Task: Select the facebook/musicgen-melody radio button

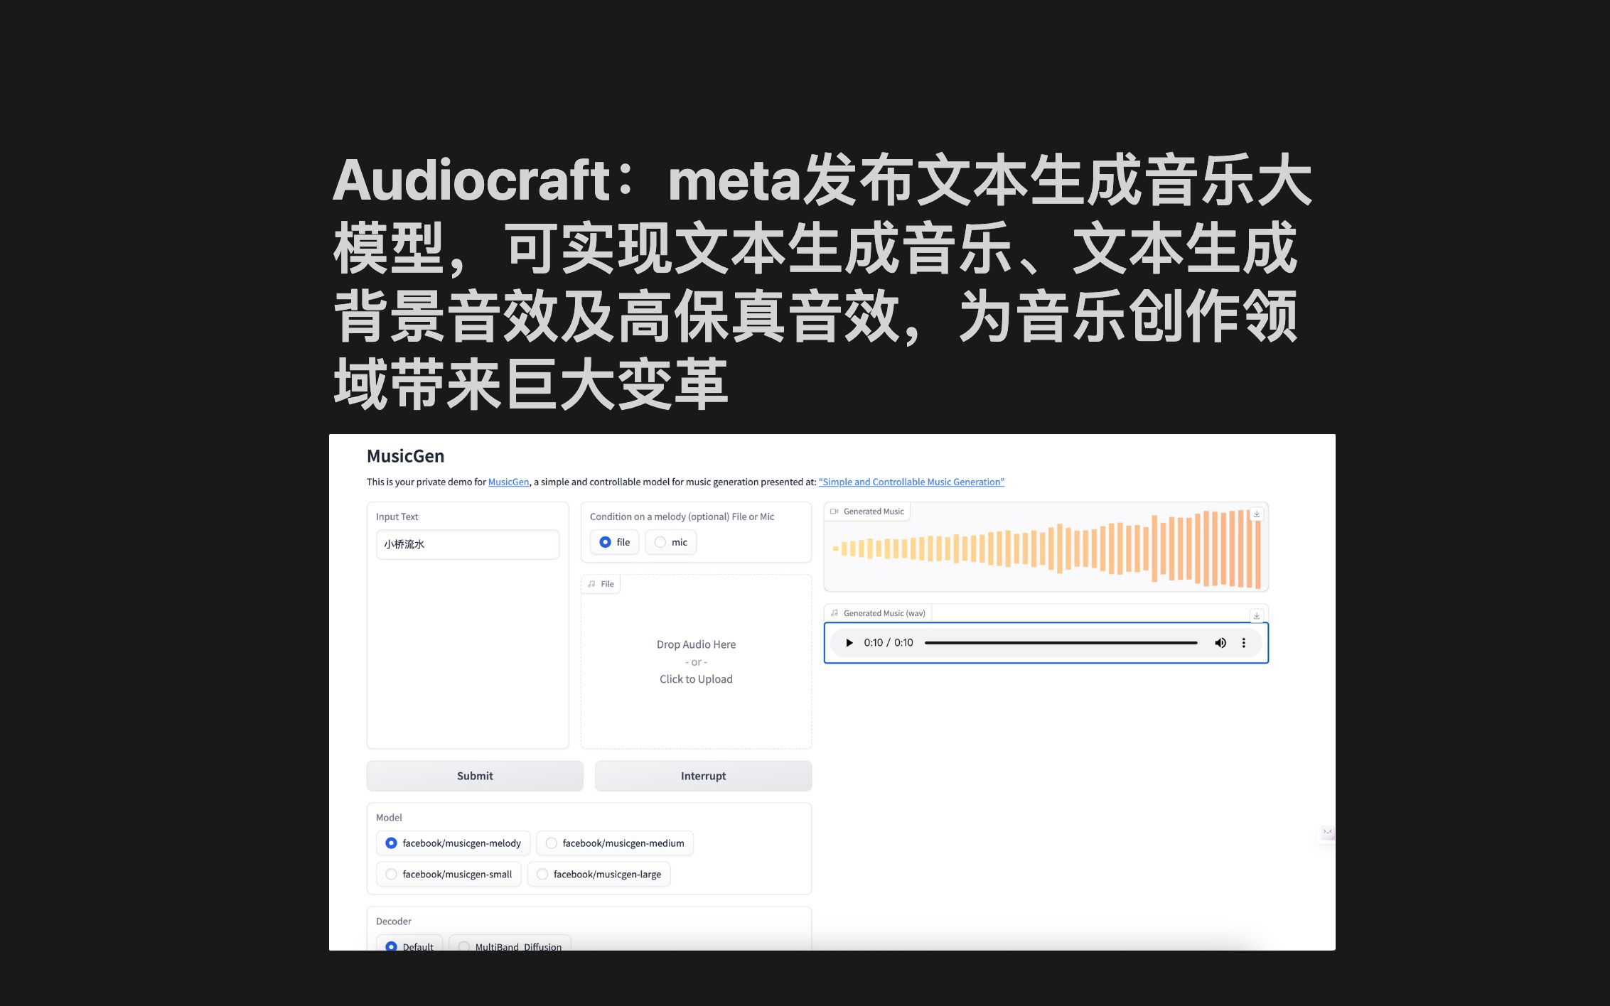Action: click(392, 843)
